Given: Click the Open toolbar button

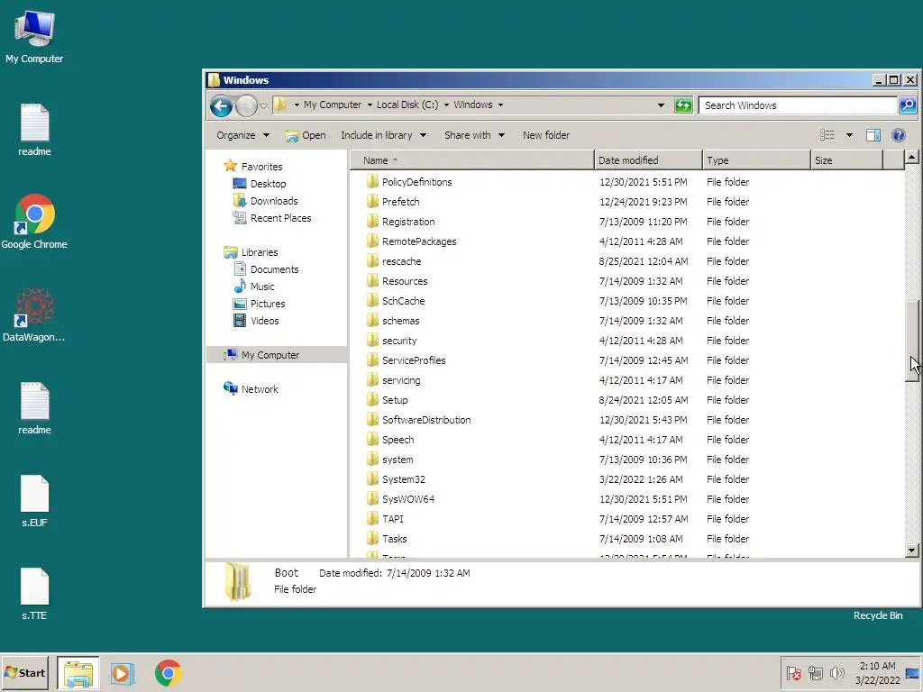Looking at the screenshot, I should tap(306, 135).
